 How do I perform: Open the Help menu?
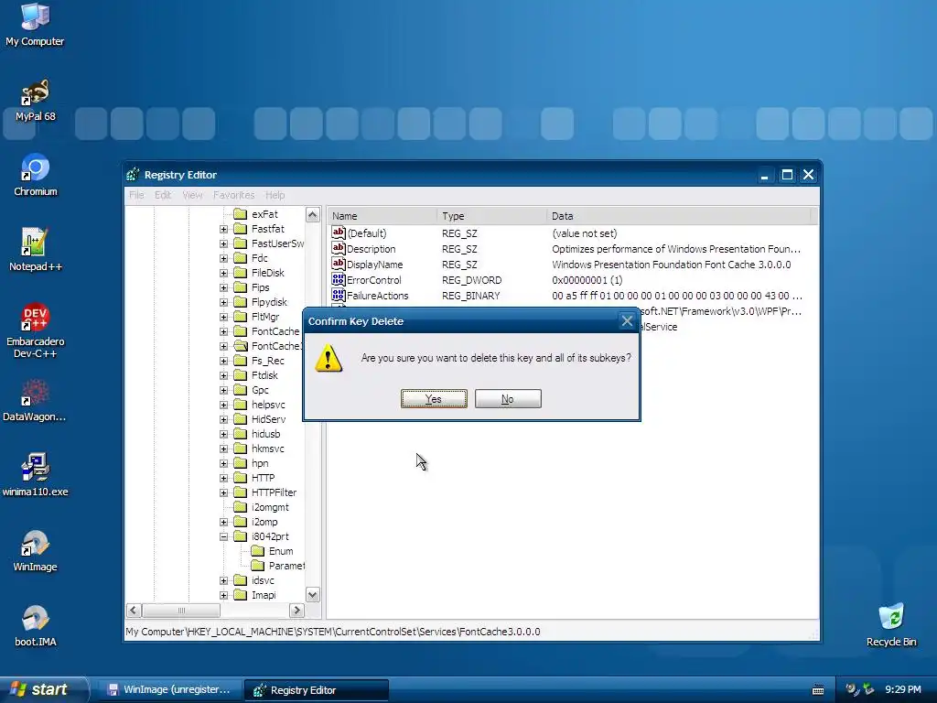[275, 195]
